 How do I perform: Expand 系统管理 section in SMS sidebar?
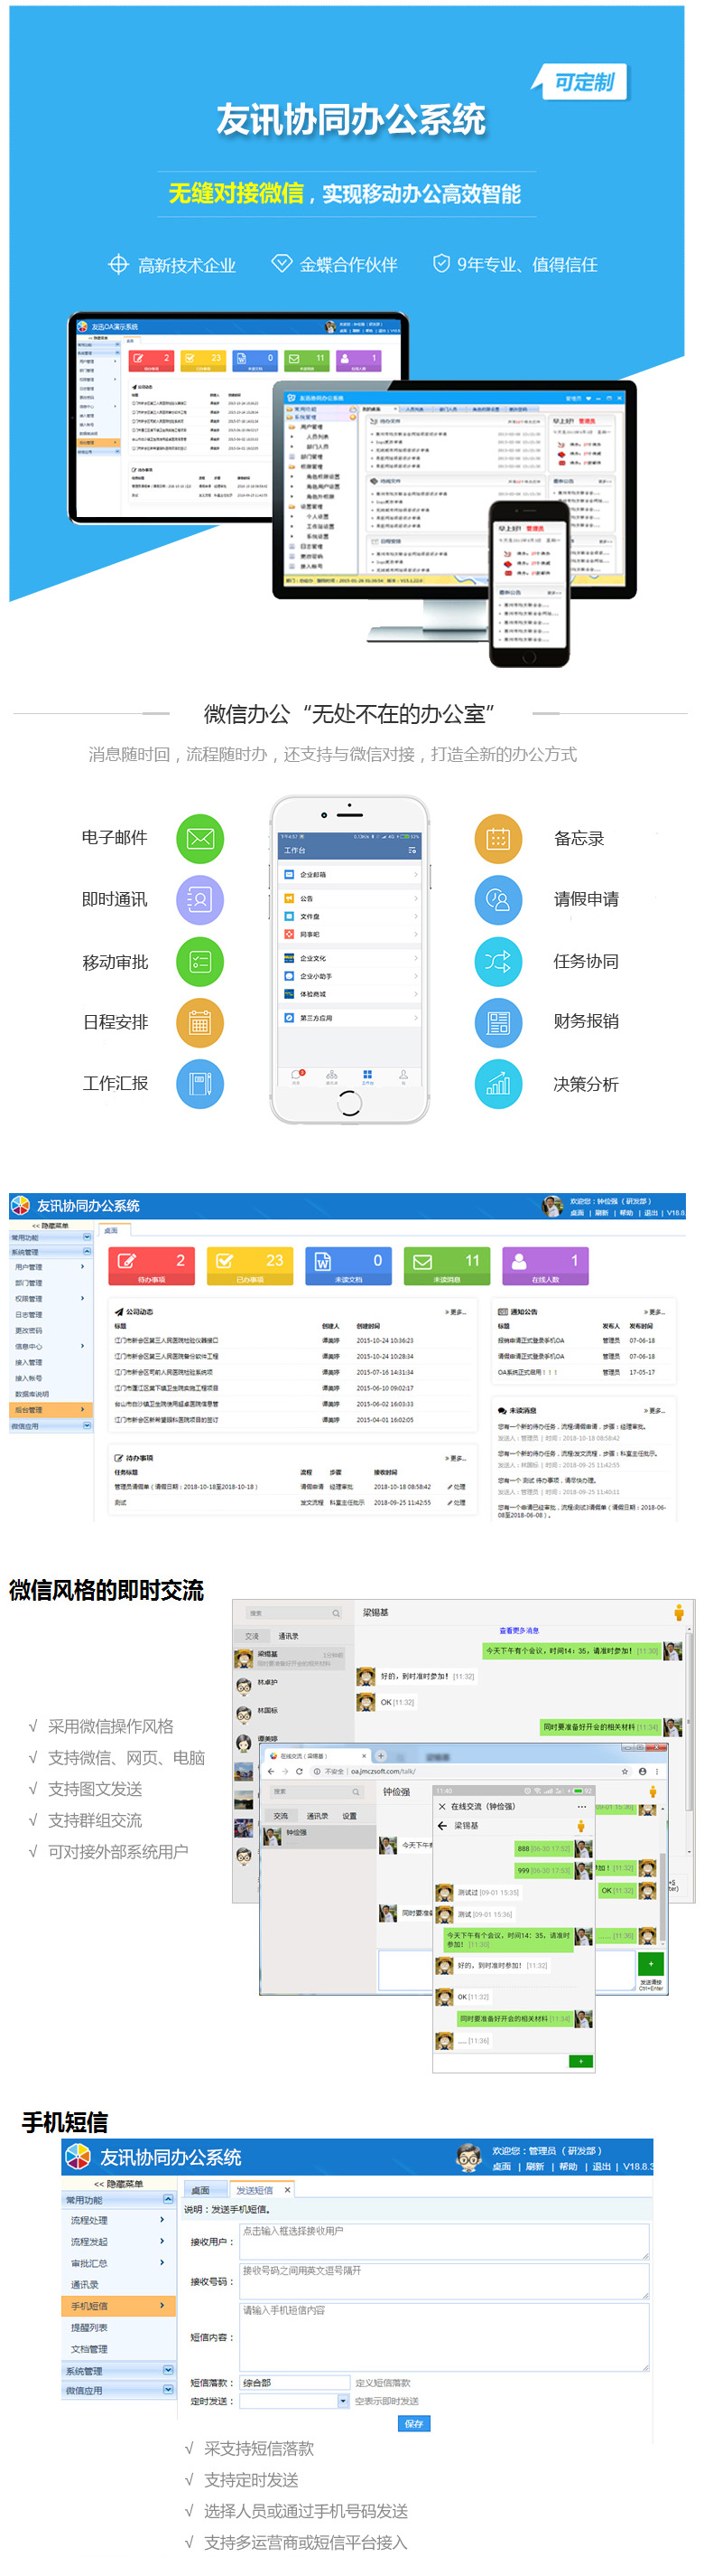(x=168, y=2370)
